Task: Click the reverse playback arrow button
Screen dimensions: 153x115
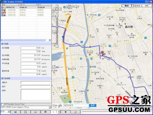Action: [65, 112]
